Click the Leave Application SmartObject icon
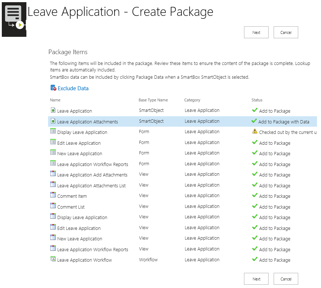The width and height of the screenshot is (321, 288). (x=53, y=110)
